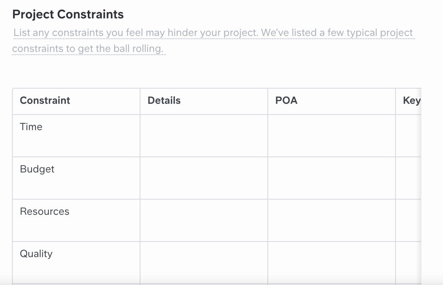The image size is (443, 285).
Task: Click the Budget constraint cell
Action: (x=76, y=178)
